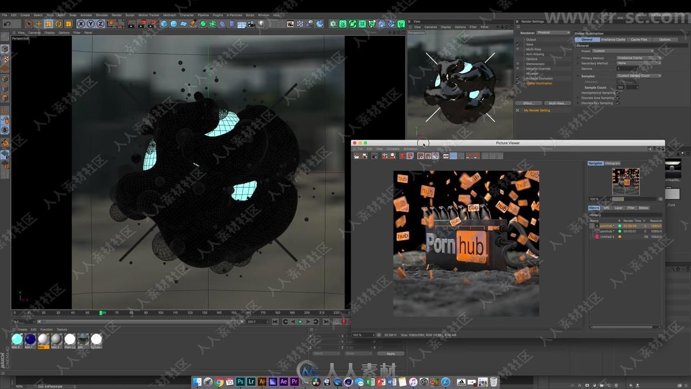
Task: Open the Floor/environment grid icon
Action: click(242, 24)
